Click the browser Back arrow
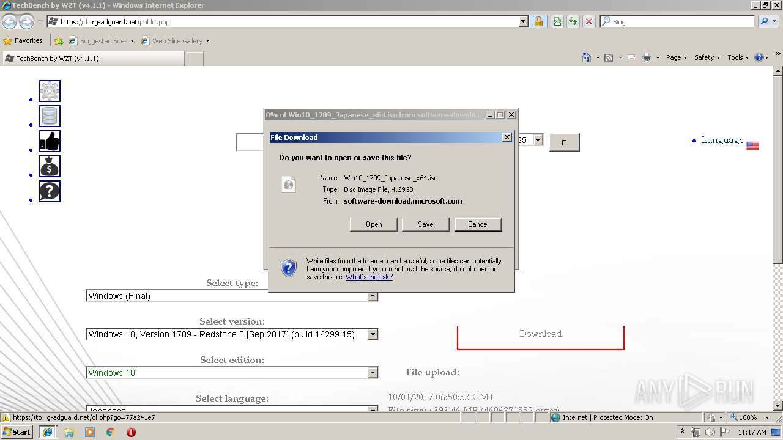The width and height of the screenshot is (783, 440). [x=9, y=22]
